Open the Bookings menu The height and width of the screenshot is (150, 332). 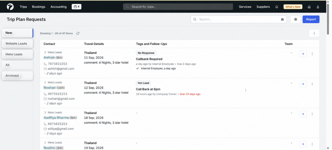(x=39, y=7)
